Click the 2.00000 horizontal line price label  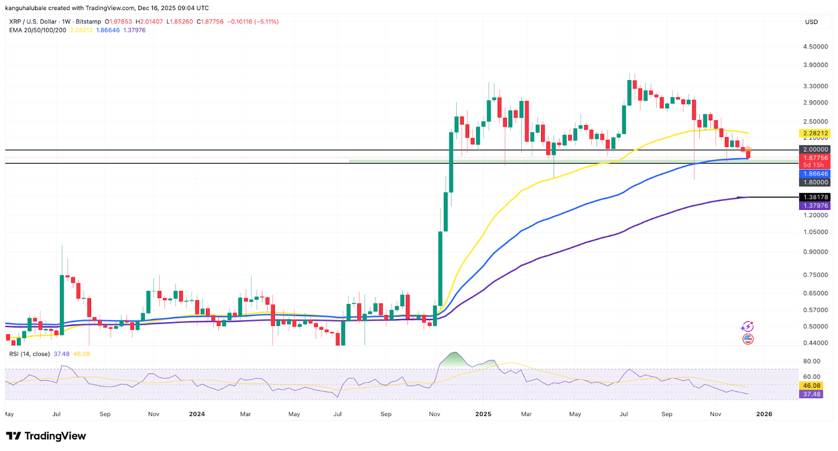point(815,150)
